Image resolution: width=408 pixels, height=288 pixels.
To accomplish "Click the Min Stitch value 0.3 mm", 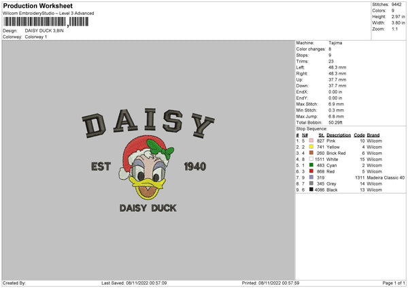I will [x=336, y=110].
